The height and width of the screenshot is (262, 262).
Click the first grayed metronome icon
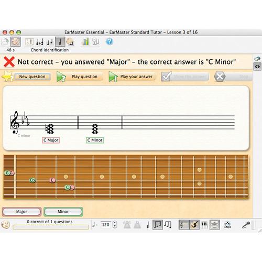tap(127, 225)
